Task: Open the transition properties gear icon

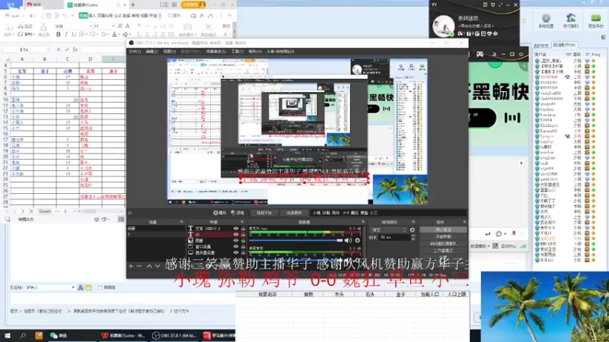Action: (x=412, y=230)
